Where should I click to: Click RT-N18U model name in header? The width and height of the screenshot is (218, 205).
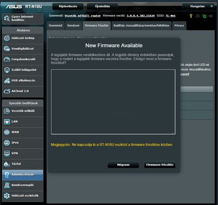[34, 6]
